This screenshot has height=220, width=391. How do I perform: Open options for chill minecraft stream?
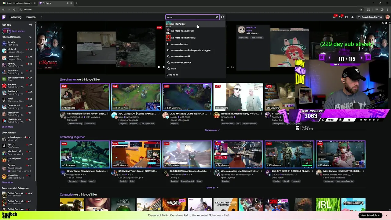pyautogui.click(x=108, y=114)
